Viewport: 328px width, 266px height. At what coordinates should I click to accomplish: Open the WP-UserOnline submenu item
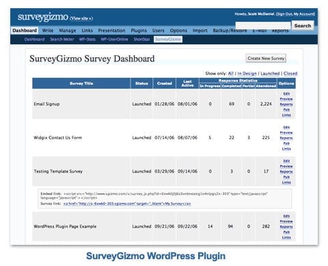(x=114, y=40)
